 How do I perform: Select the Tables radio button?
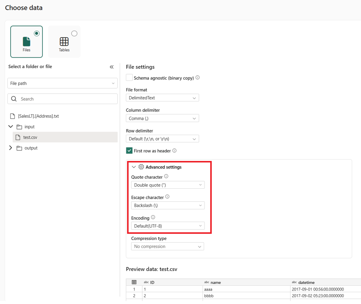pos(74,33)
